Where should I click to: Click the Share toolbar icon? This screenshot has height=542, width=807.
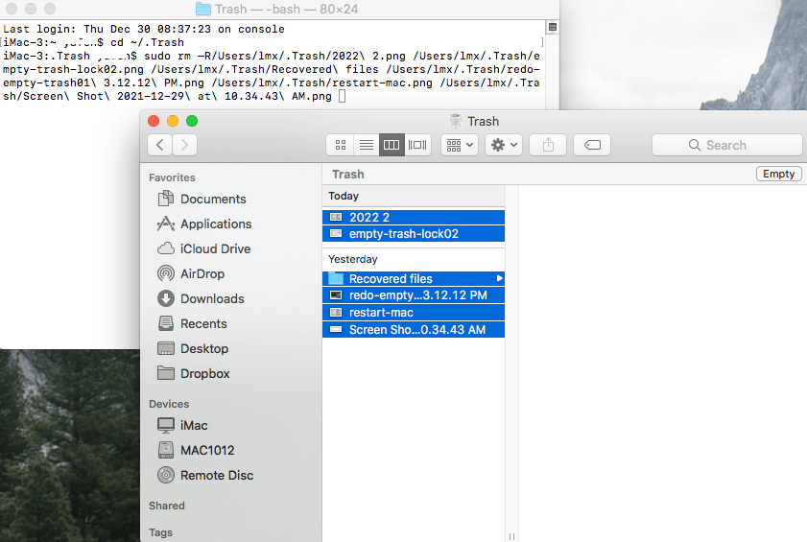(549, 145)
